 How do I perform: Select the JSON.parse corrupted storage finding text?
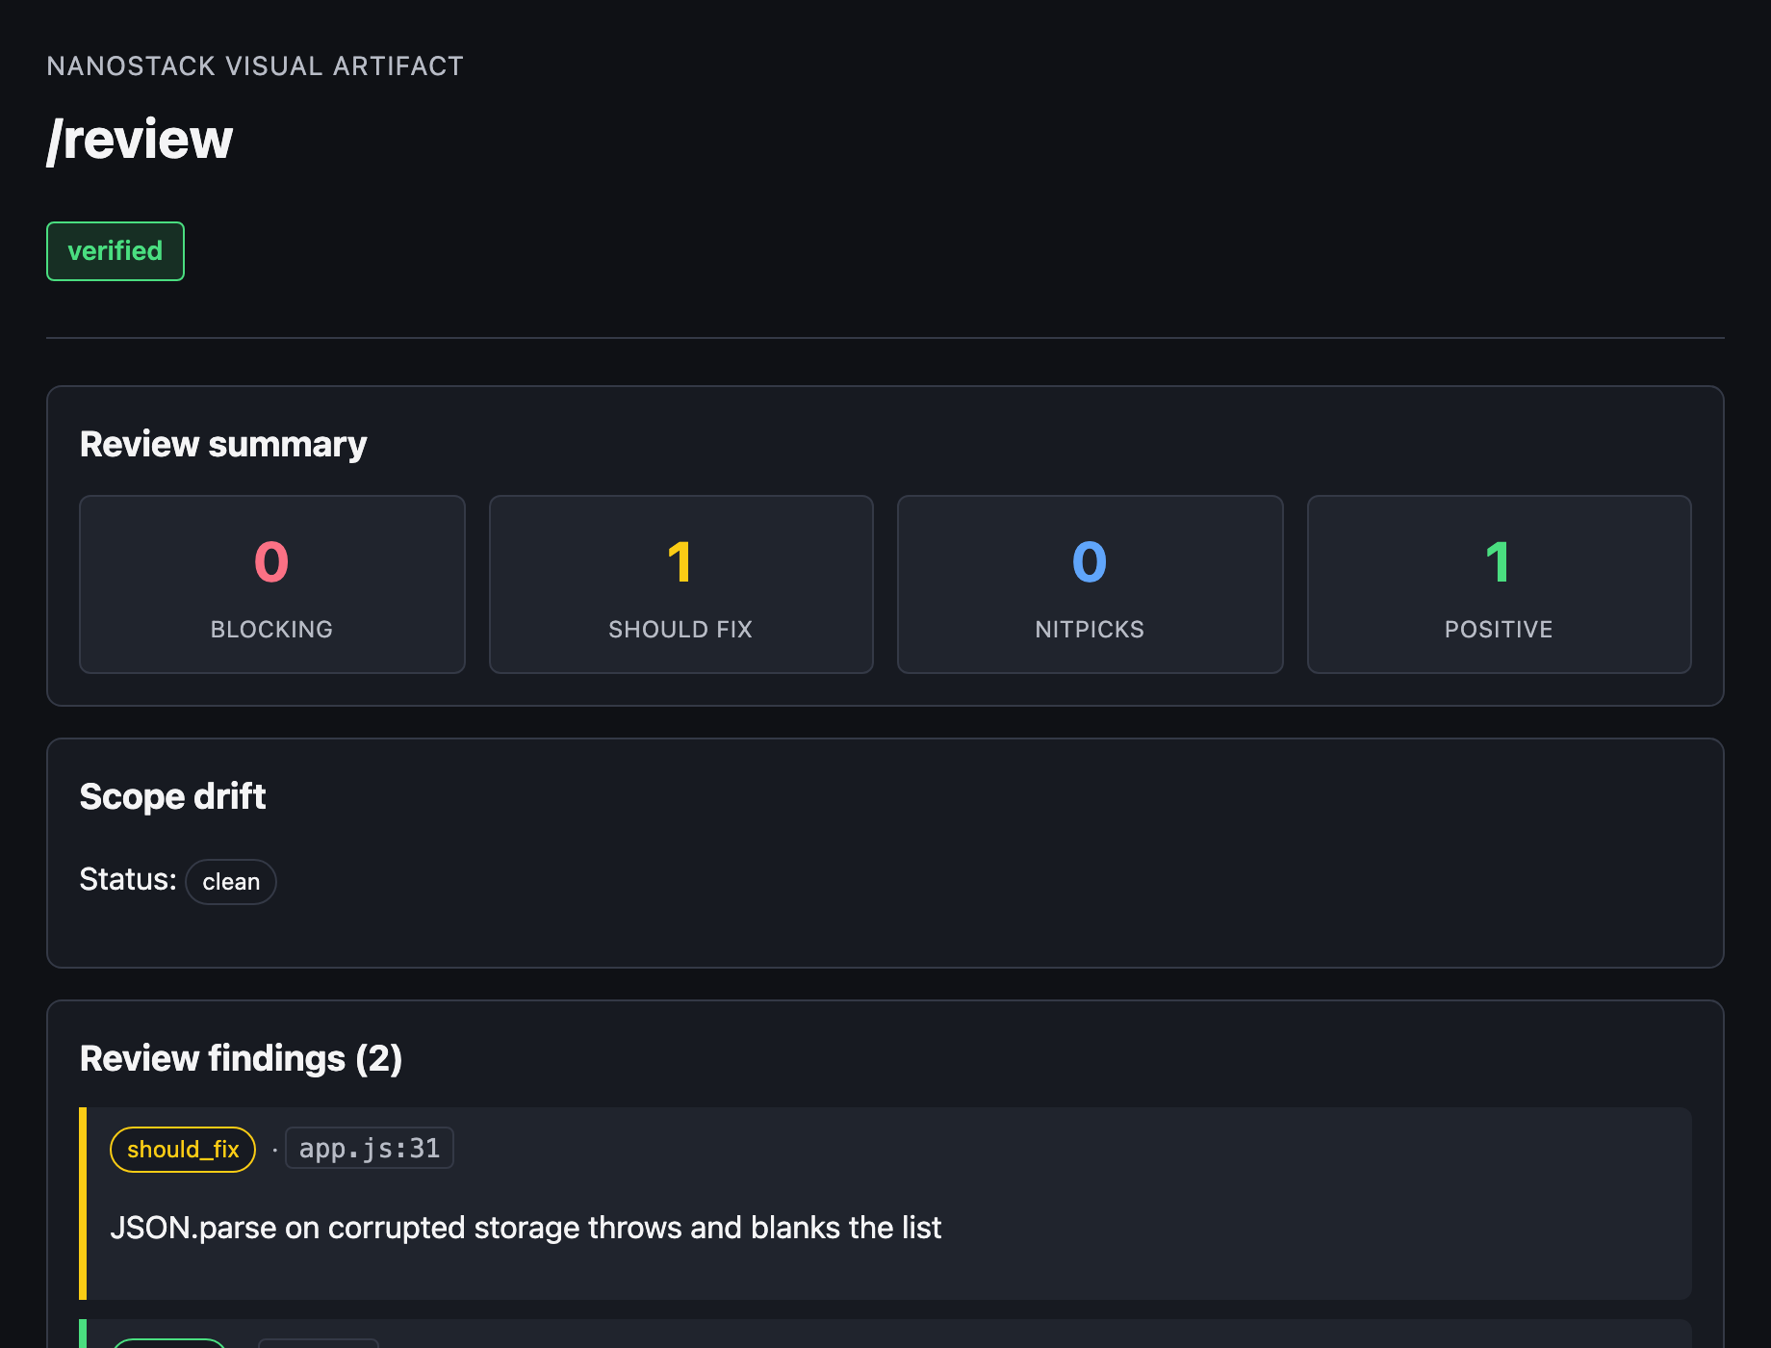(x=526, y=1228)
